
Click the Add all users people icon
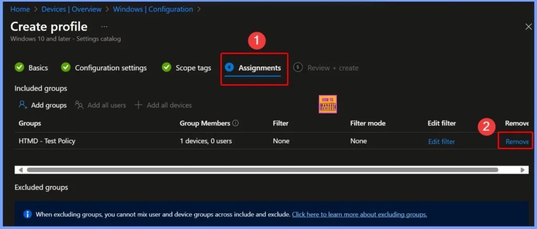[x=79, y=105]
